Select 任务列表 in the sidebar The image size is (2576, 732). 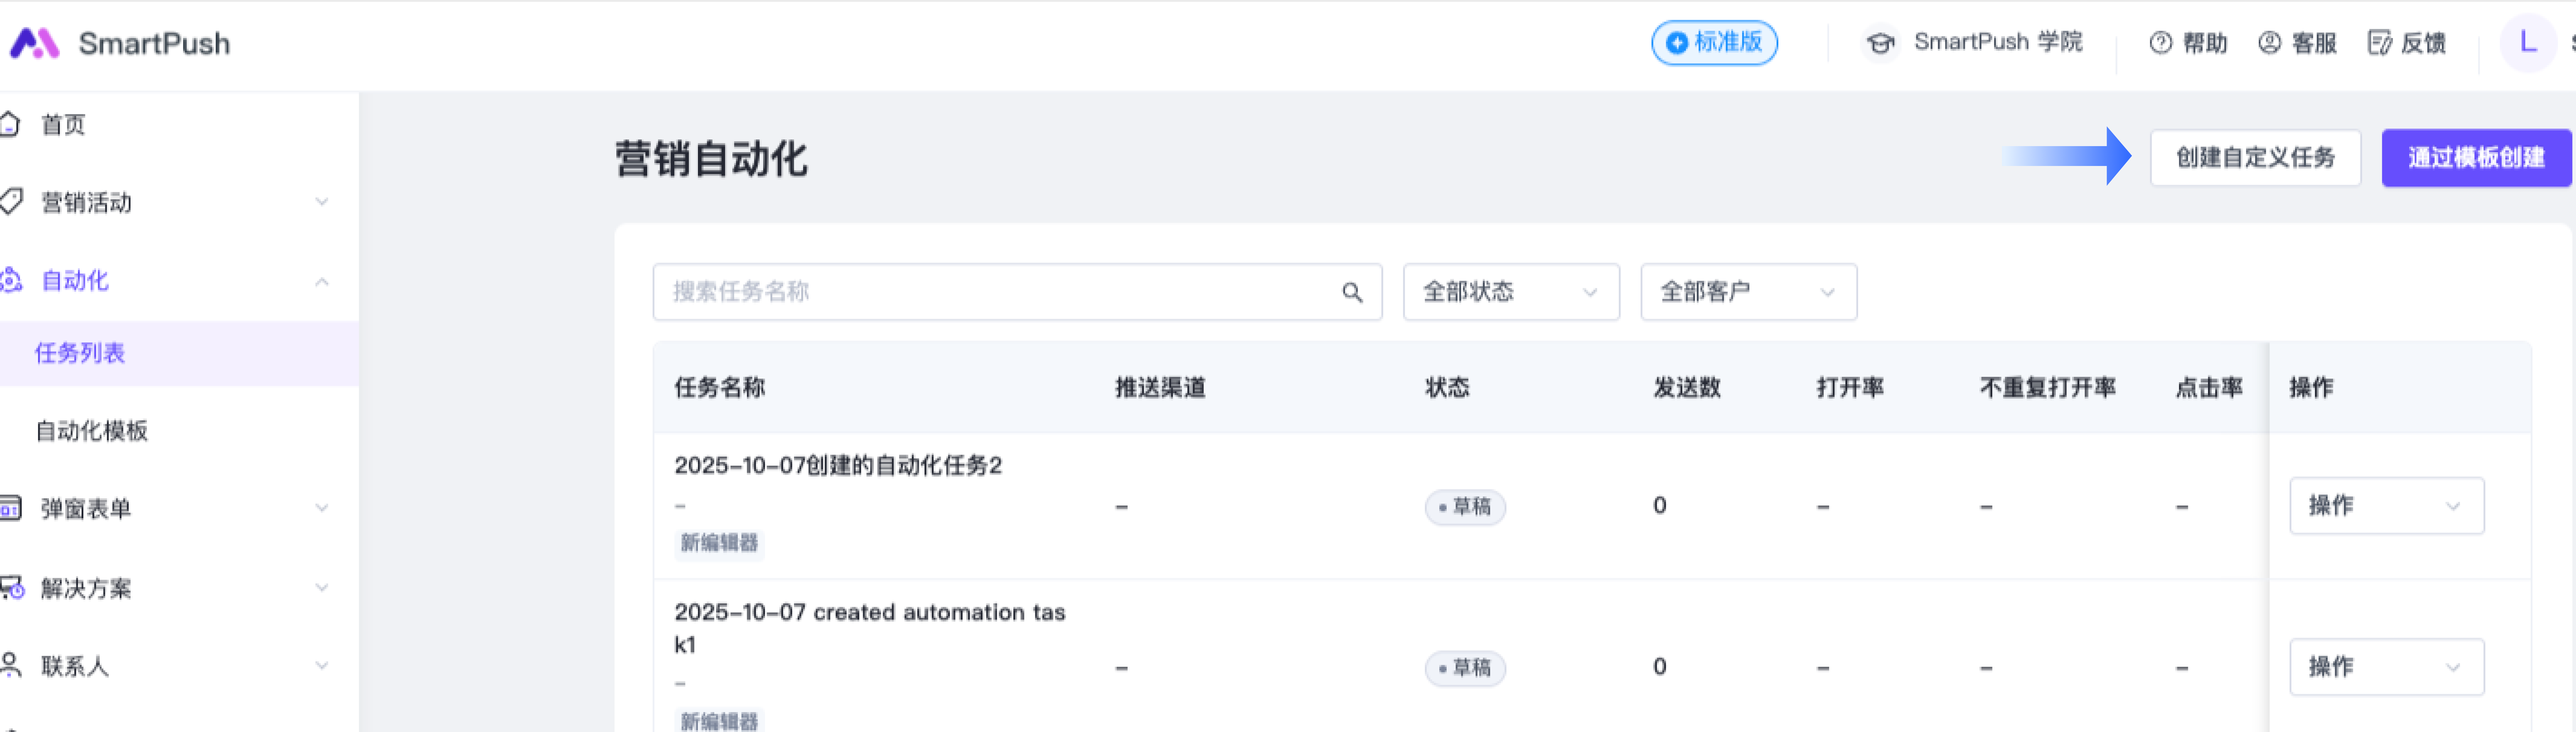(x=80, y=353)
